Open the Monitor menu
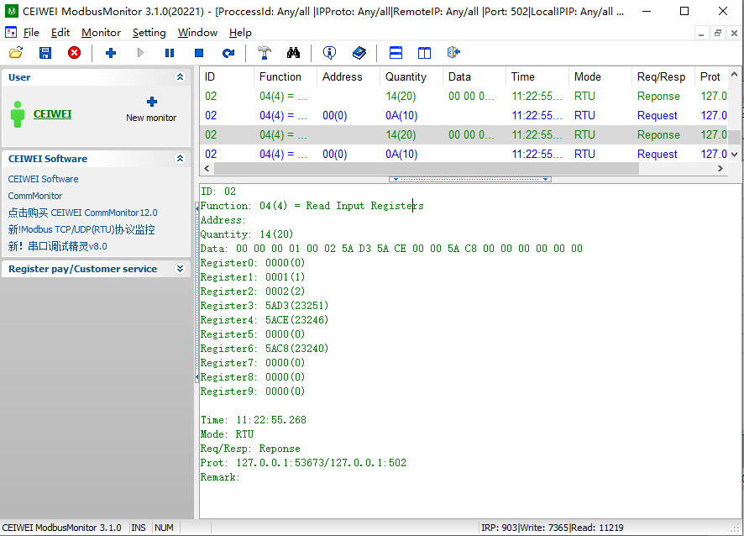Image resolution: width=744 pixels, height=536 pixels. 101,33
